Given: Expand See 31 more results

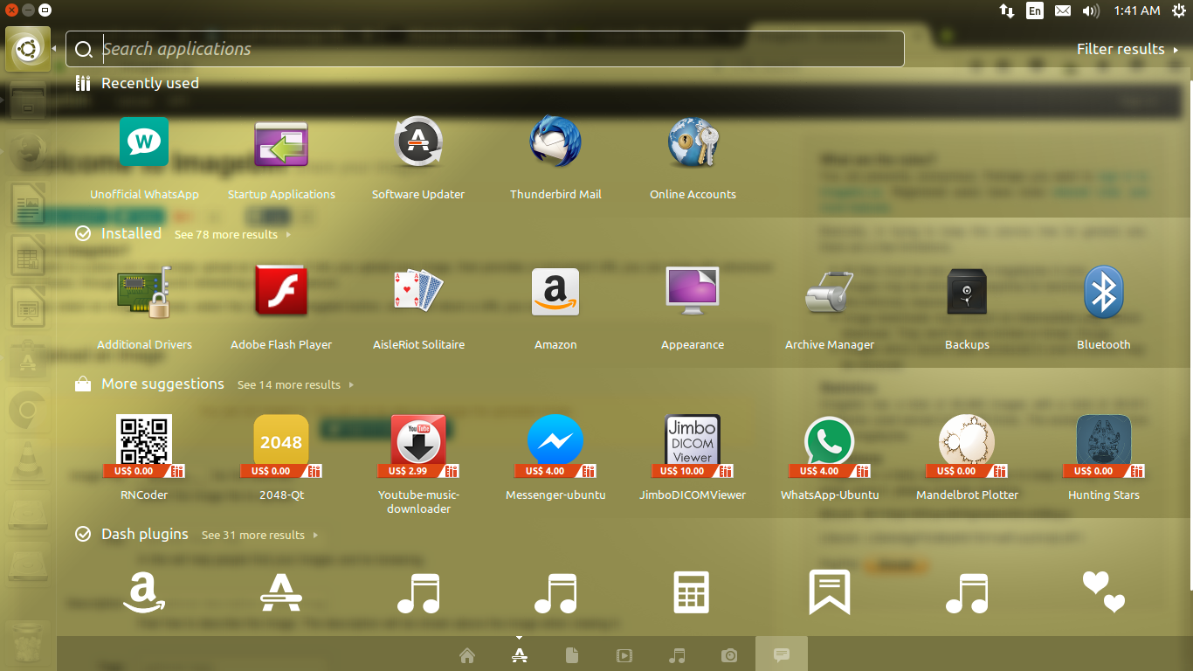Looking at the screenshot, I should pyautogui.click(x=259, y=535).
